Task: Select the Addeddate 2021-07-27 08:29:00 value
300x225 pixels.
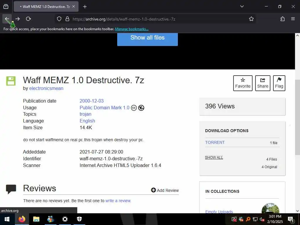Action: pyautogui.click(x=101, y=152)
